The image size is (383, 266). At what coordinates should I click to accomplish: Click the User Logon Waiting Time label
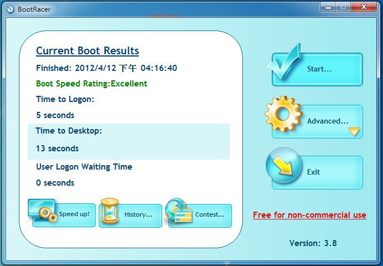84,167
